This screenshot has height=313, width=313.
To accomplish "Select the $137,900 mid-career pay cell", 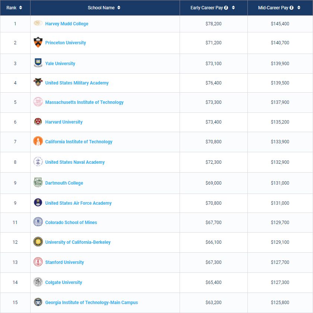I will pyautogui.click(x=280, y=102).
